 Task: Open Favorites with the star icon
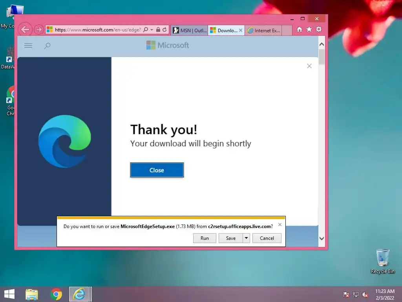pos(309,29)
